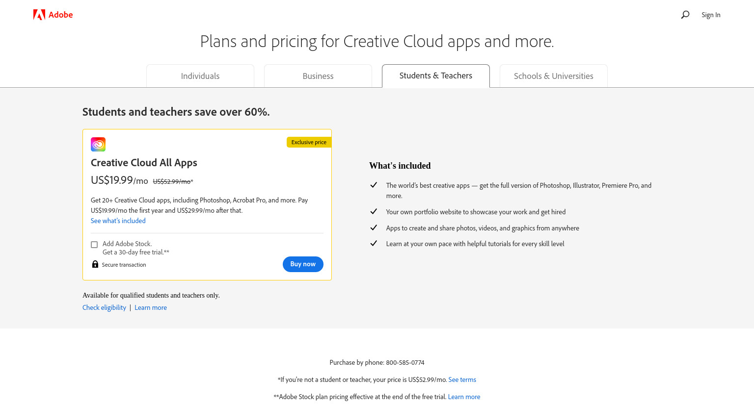Click the Adobe wordmark text
Image resolution: width=754 pixels, height=404 pixels.
(x=61, y=15)
